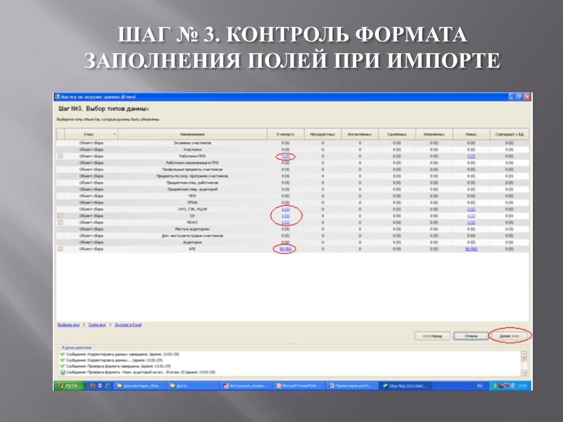Select the Доп. места регистрации участников row
Screen dimensions: 563x422
tap(192, 236)
